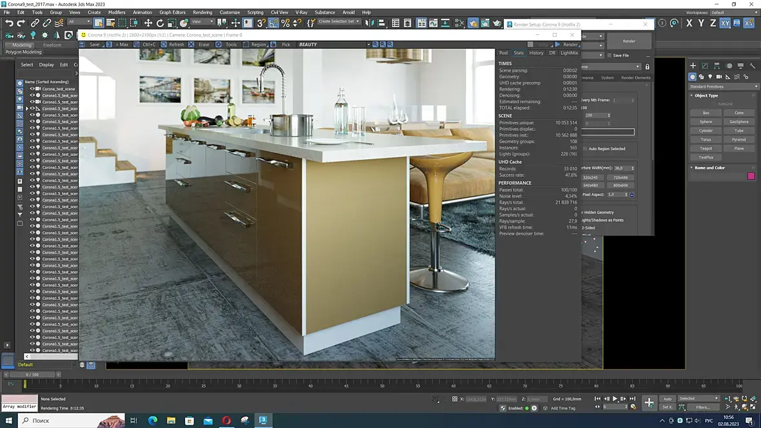761x428 pixels.
Task: Click the Undo arrow in main toolbar
Action: (9, 23)
